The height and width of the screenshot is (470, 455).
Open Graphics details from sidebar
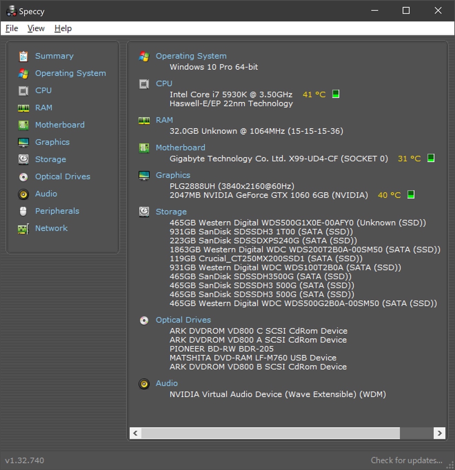coord(52,142)
